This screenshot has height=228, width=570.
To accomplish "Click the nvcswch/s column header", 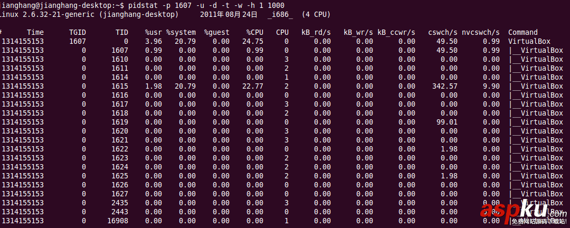I will tap(481, 32).
